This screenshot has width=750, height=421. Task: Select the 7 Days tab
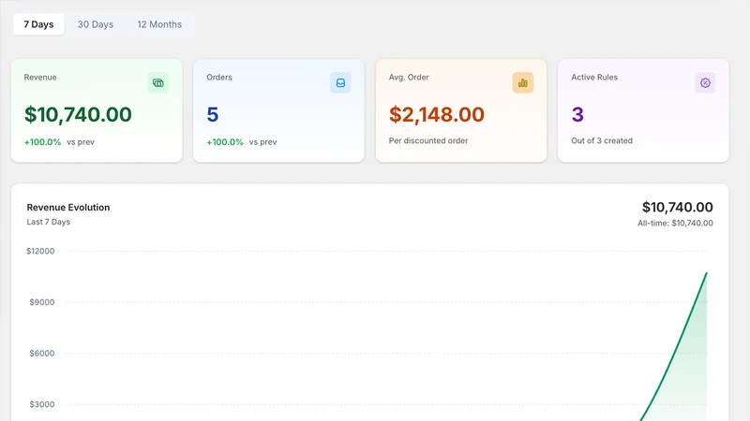click(38, 24)
